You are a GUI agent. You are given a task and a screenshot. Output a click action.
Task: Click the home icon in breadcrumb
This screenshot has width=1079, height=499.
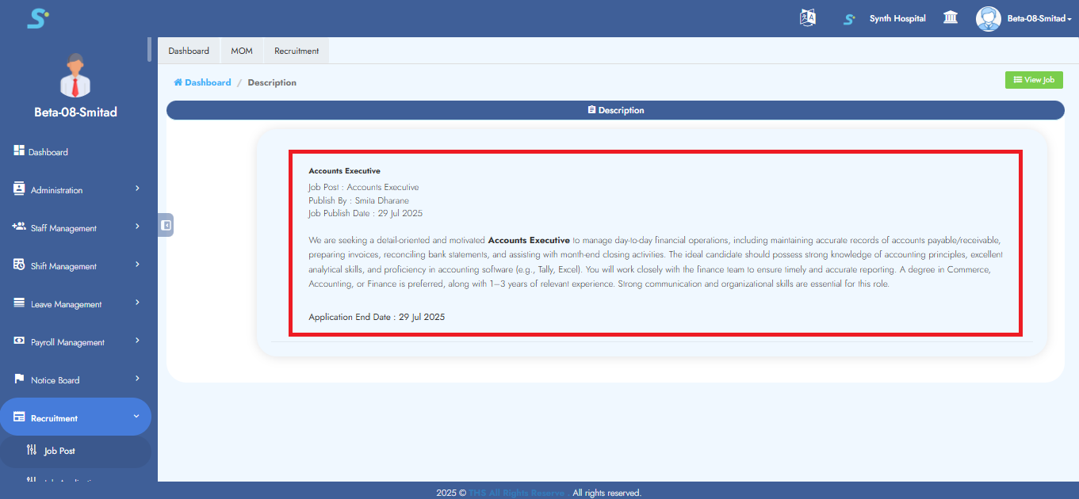pyautogui.click(x=178, y=82)
